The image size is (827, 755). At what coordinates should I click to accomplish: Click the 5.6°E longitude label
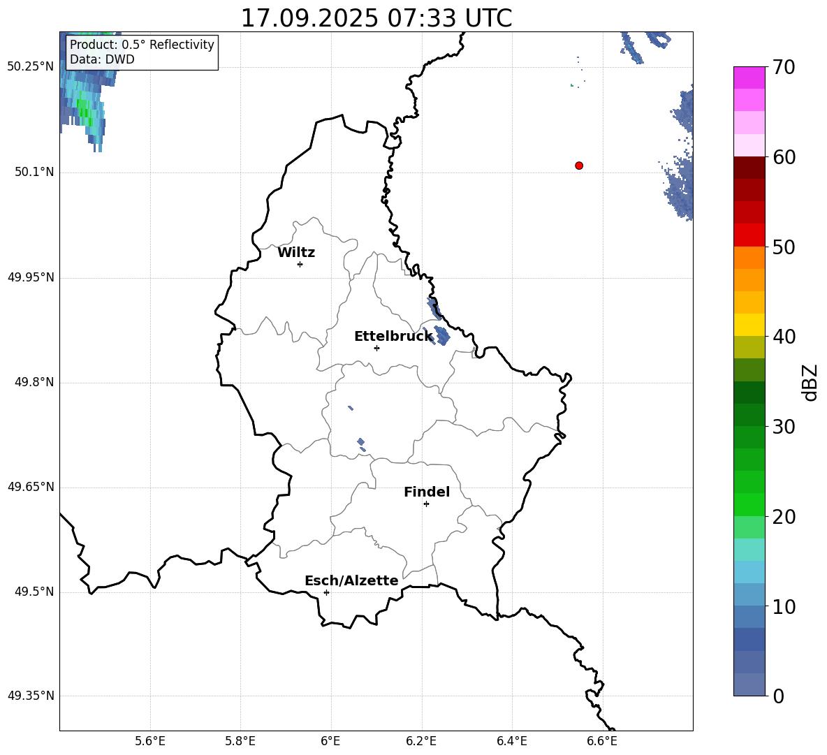point(150,741)
